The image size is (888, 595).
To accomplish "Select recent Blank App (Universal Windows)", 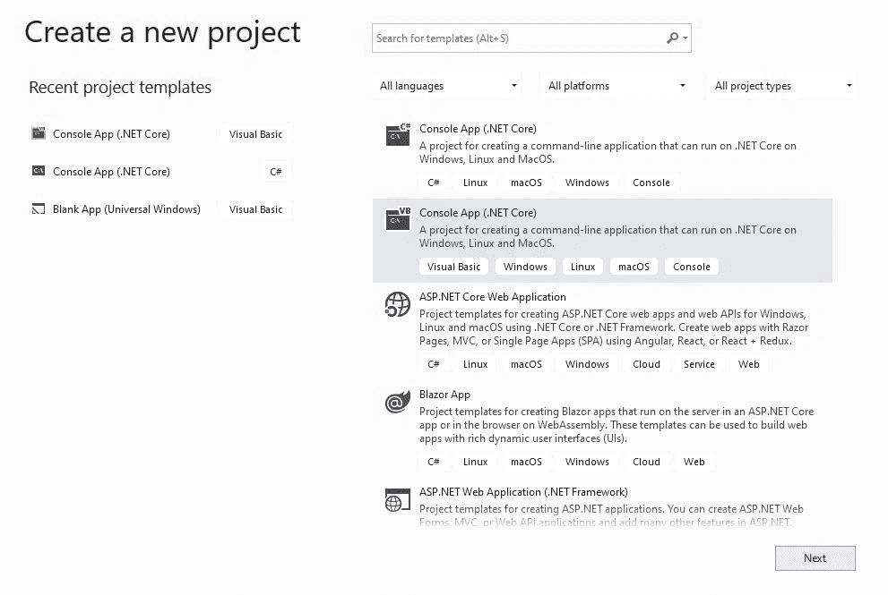I will (x=160, y=209).
